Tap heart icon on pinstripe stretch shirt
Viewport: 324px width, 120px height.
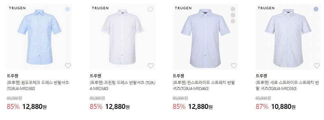pos(234,66)
